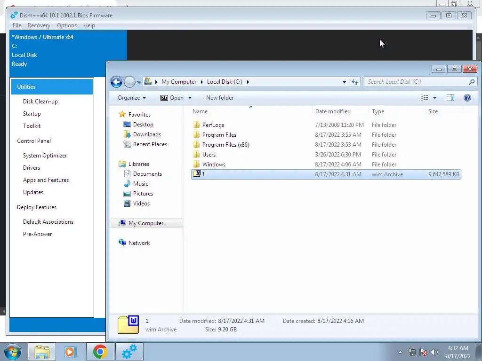Click the Explorer forward arrow button
This screenshot has height=361, width=482.
click(129, 82)
